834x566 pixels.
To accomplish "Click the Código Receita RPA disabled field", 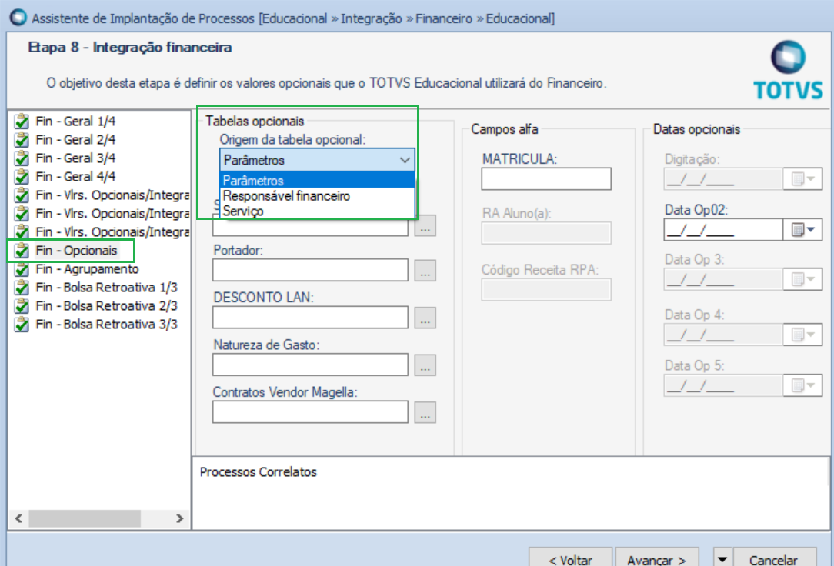I will pos(546,290).
